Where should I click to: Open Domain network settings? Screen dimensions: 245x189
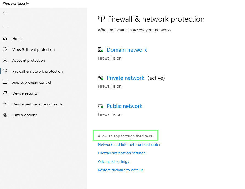click(126, 50)
